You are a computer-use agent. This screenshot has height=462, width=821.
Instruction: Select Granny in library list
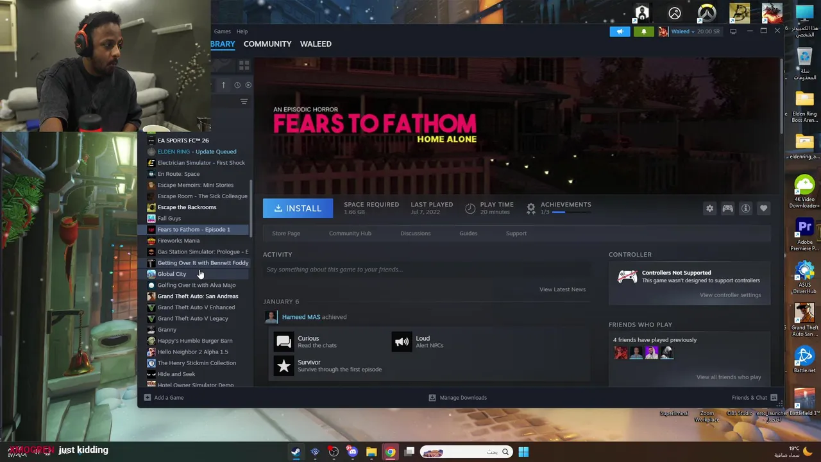198,330
